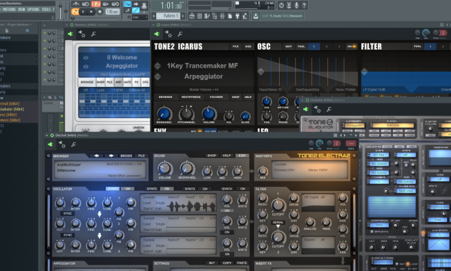Click the record button in transport
The height and width of the screenshot is (271, 451).
coord(99,12)
